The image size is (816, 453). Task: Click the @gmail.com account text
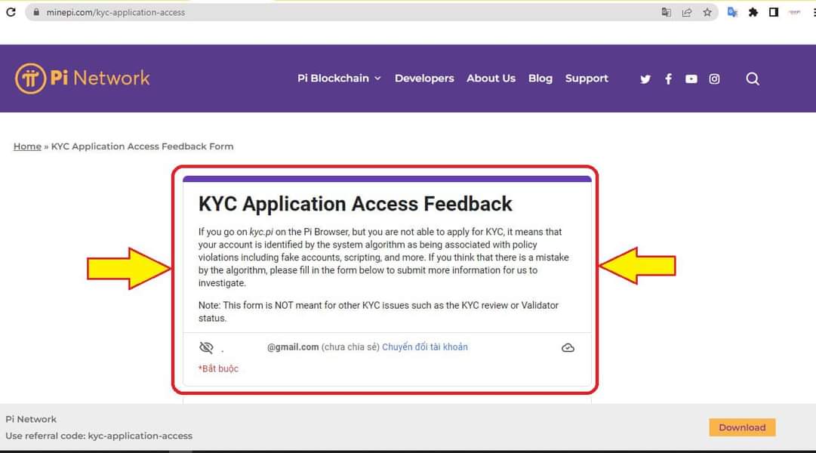293,347
